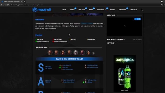Click the translate page icon
Viewport: 165px width, 93px height.
(x=162, y=5)
